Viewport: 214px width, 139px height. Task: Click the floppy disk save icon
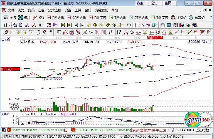click(x=182, y=25)
